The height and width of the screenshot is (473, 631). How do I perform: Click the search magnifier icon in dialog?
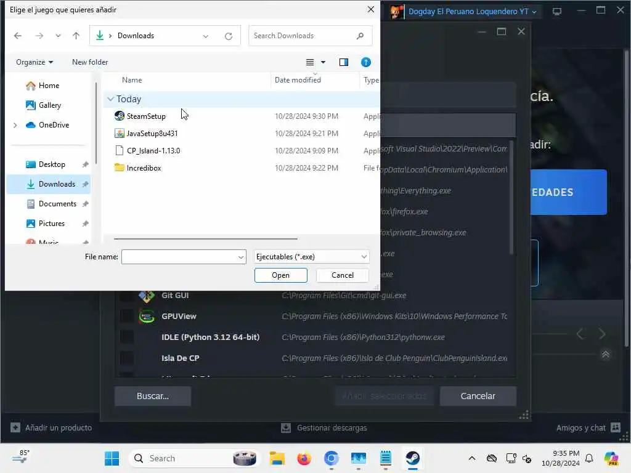click(360, 36)
